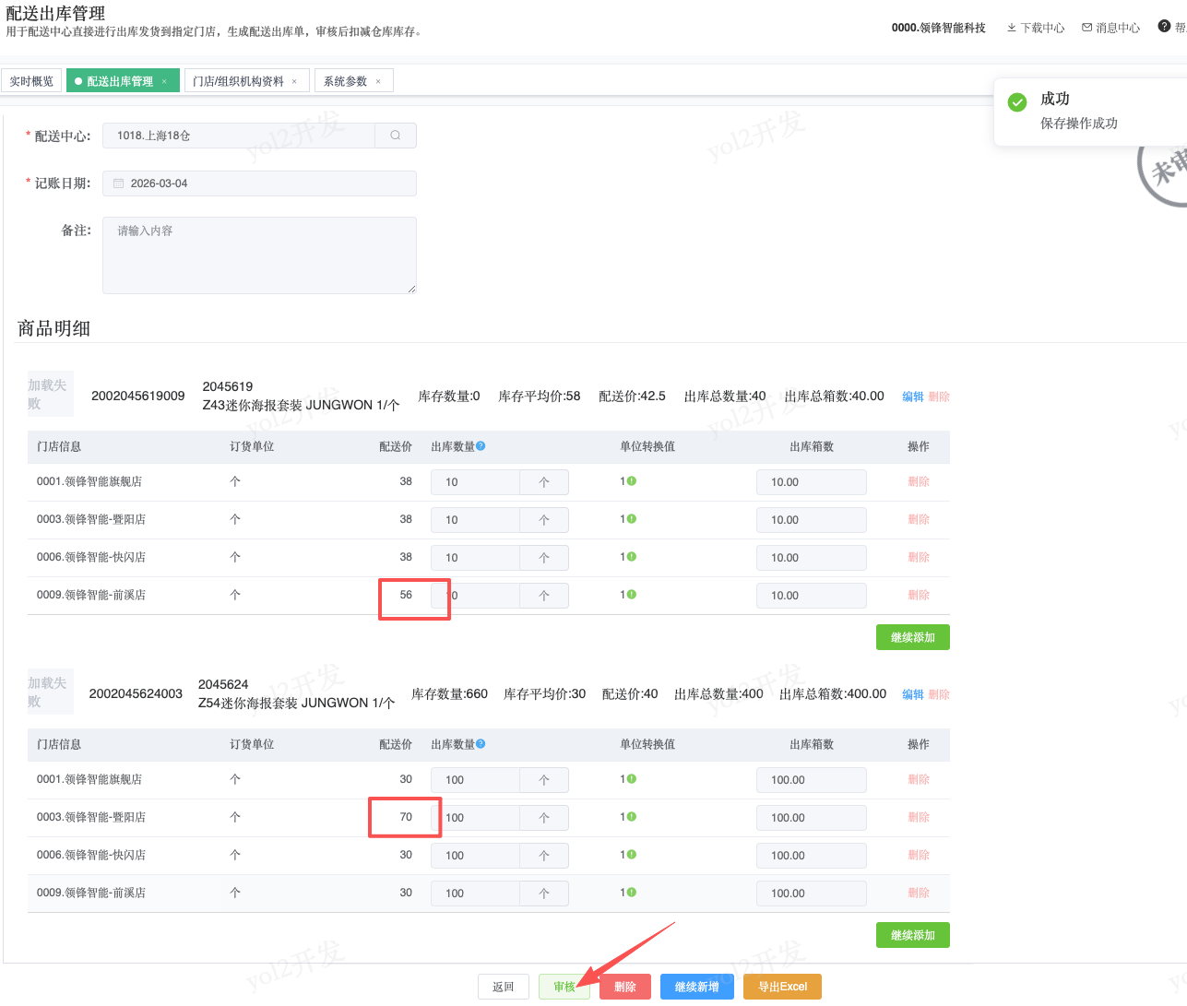Open help via the top-right question mark icon

1164,27
